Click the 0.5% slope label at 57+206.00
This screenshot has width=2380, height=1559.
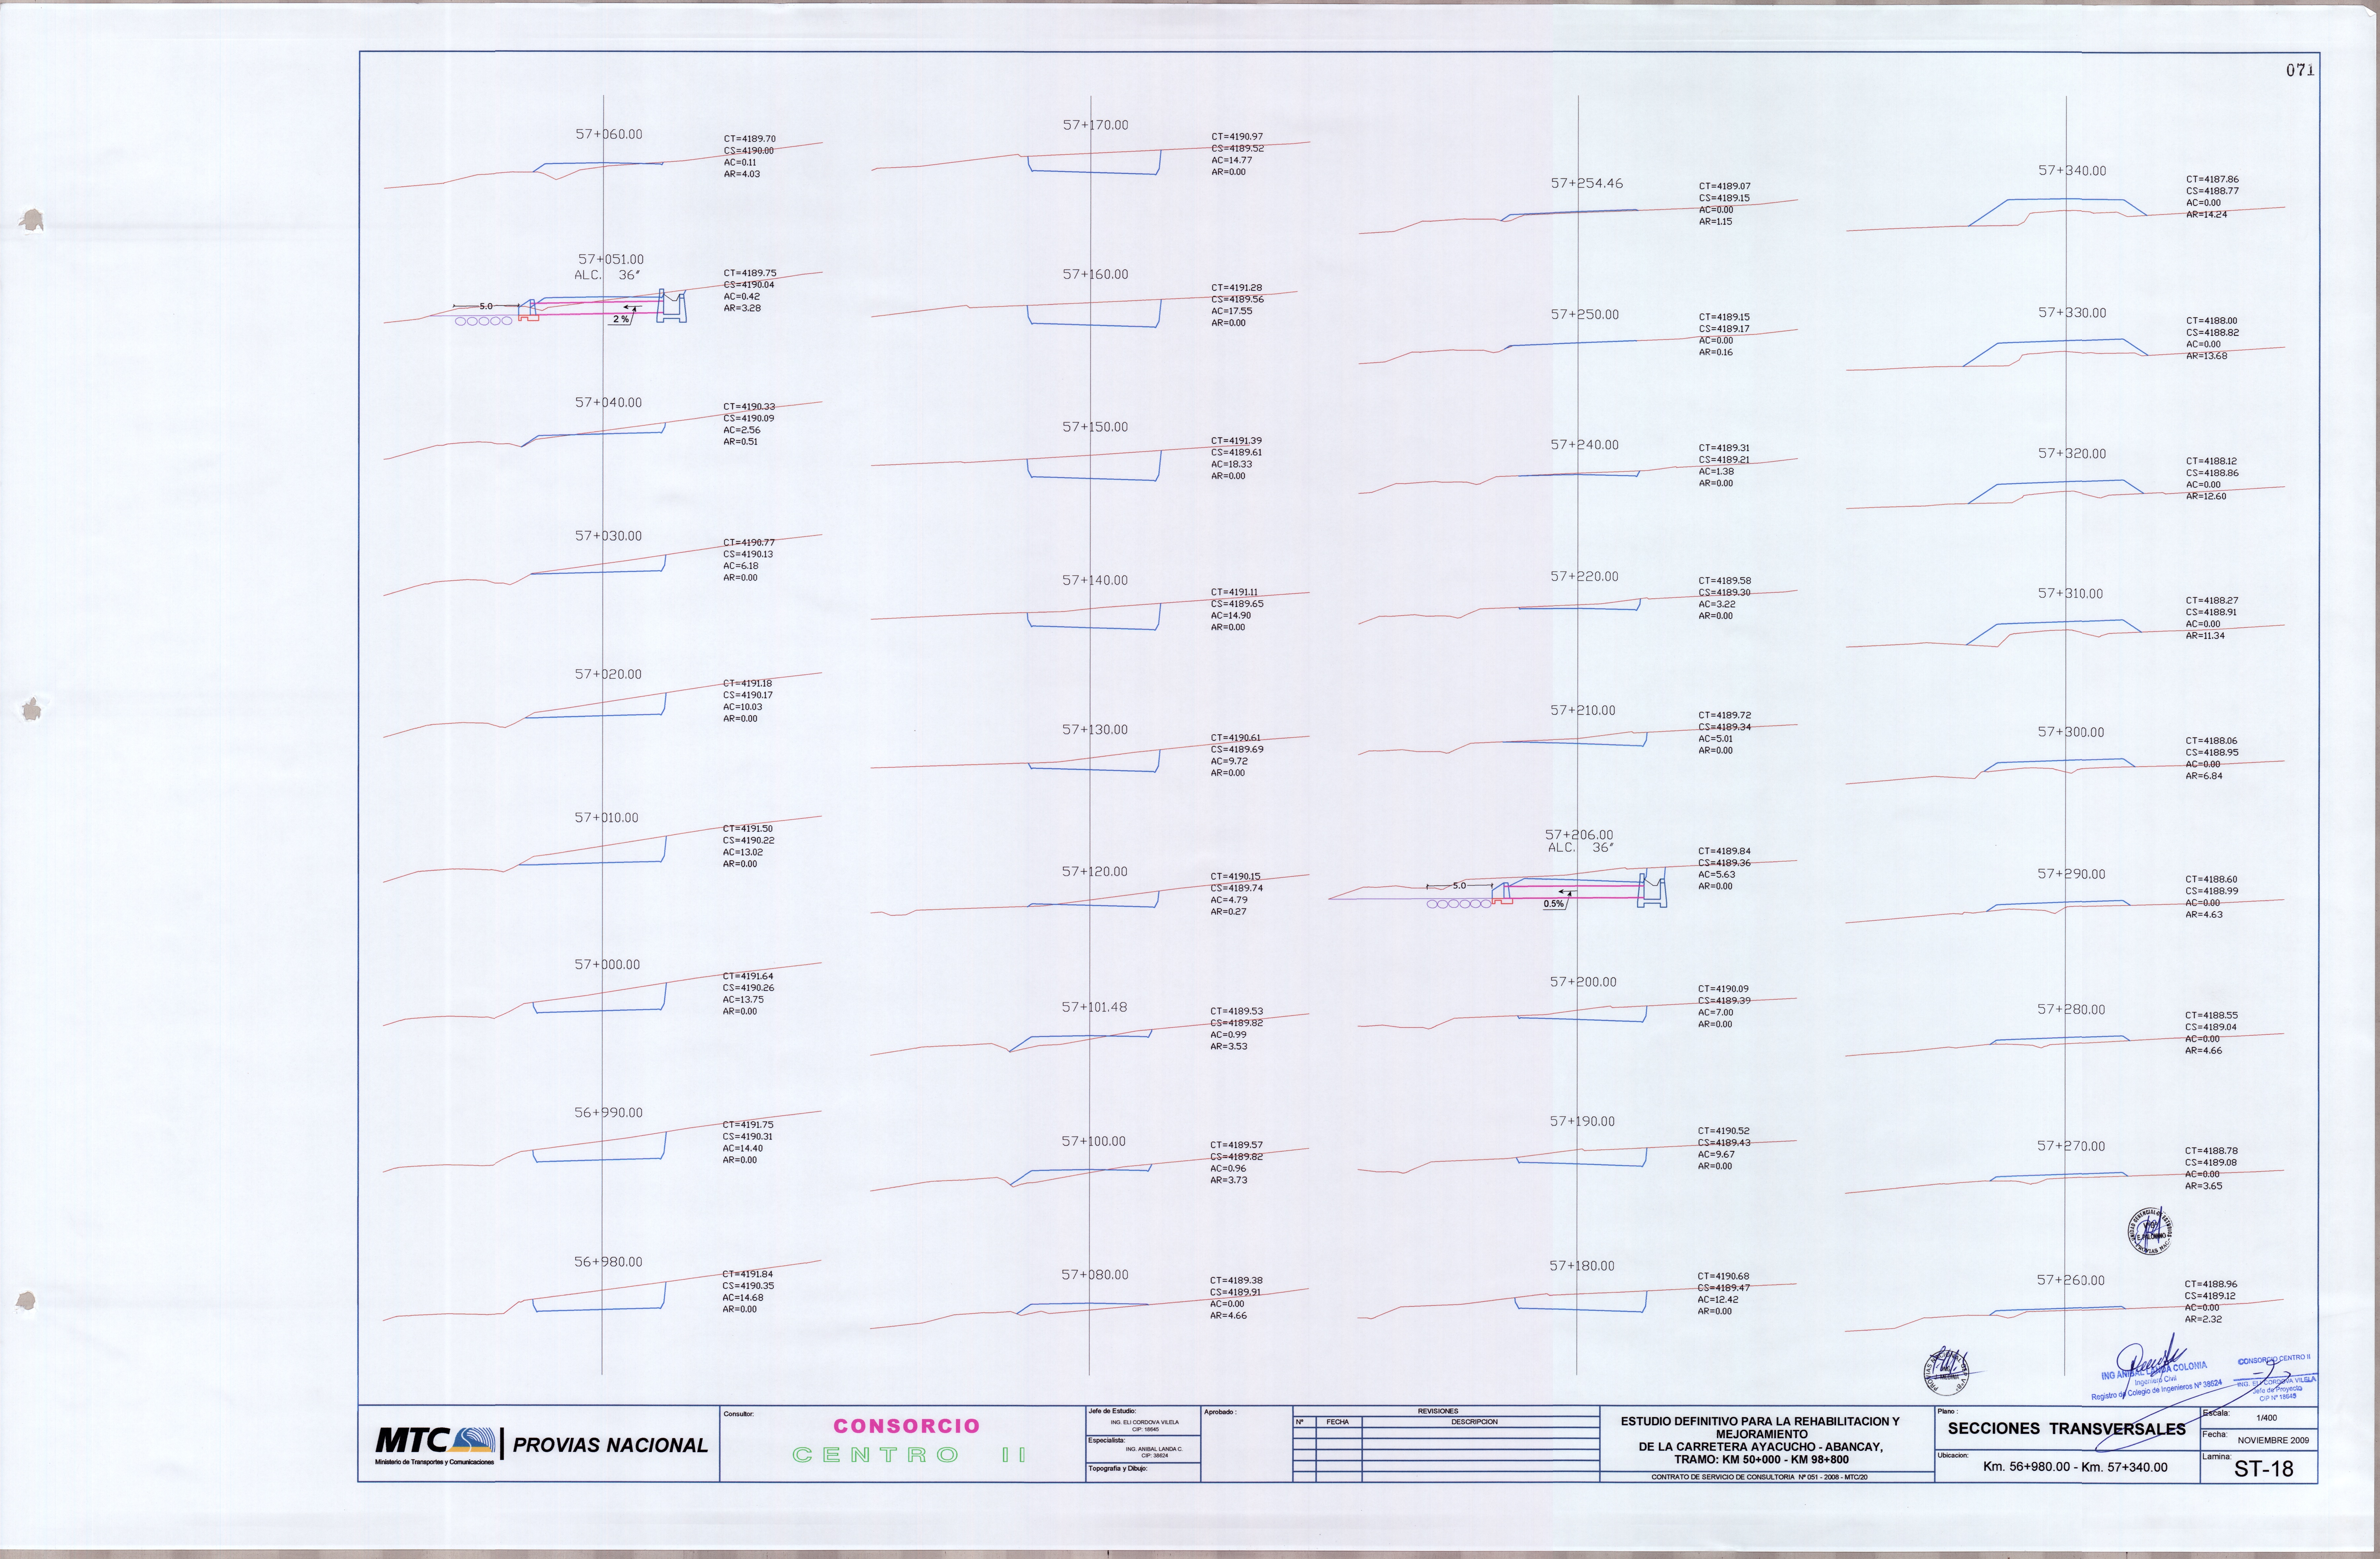point(1553,904)
